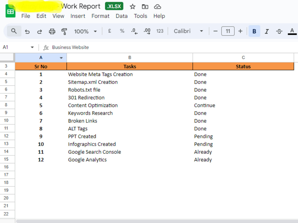The image size is (298, 223).
Task: Select column C header
Action: click(243, 58)
